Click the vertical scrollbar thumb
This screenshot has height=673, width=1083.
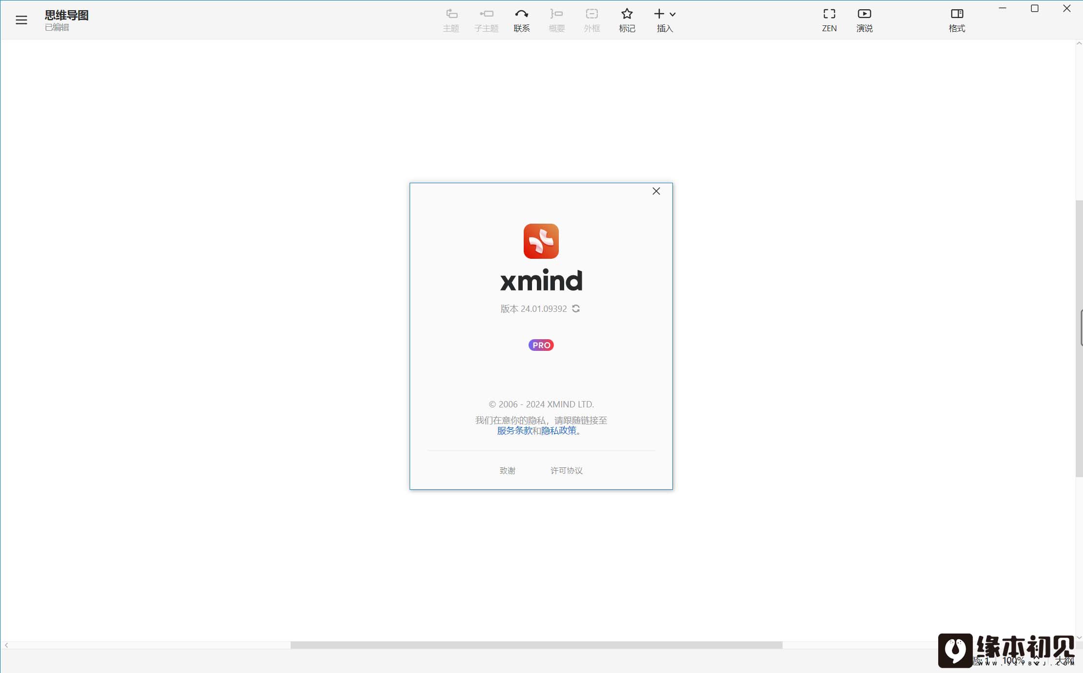click(x=1079, y=339)
